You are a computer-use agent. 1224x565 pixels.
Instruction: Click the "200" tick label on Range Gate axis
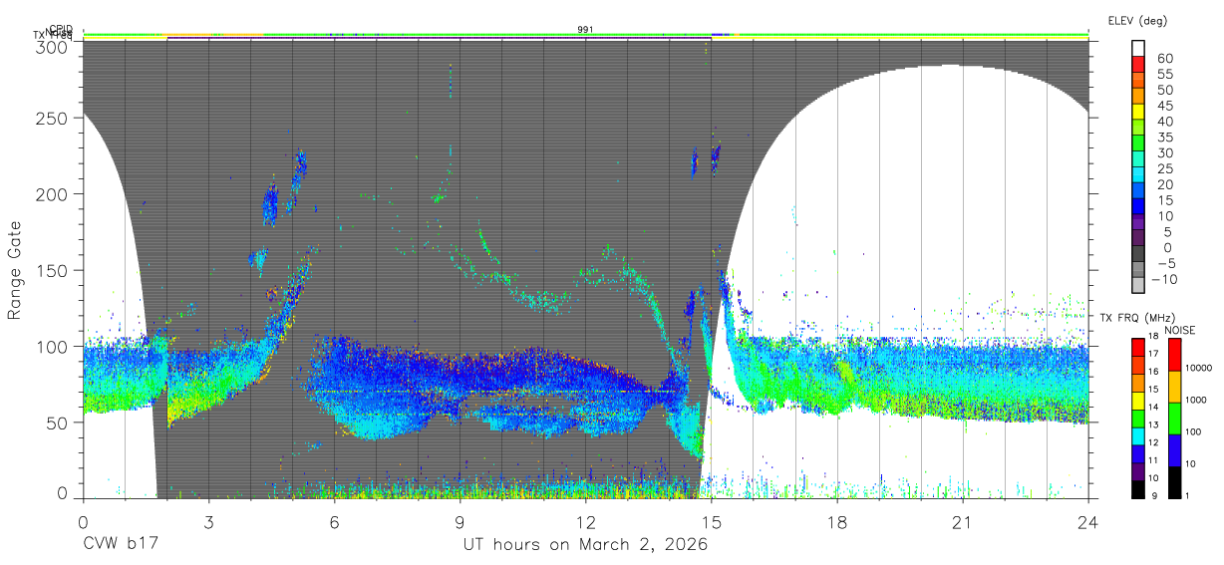point(54,193)
